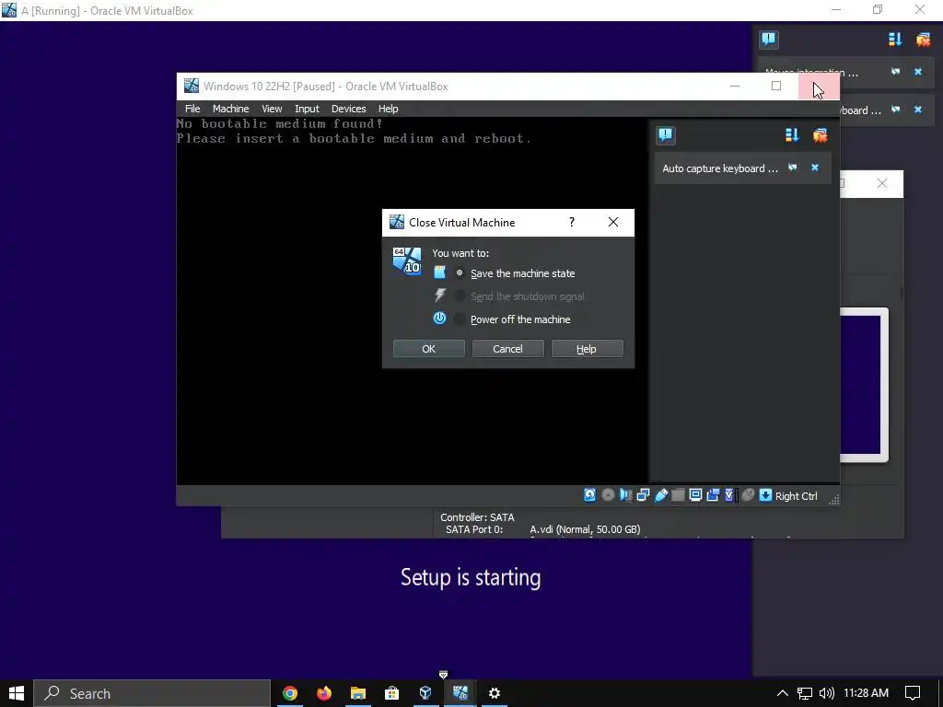
Task: Click delete-all notifications icon in Windows 10 22H2 window
Action: (x=821, y=135)
